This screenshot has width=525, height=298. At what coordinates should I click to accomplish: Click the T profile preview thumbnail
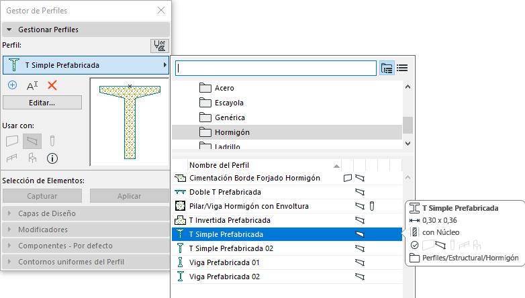coord(130,122)
